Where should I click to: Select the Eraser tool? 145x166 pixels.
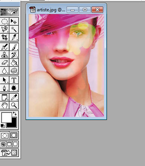[x=5, y=63]
